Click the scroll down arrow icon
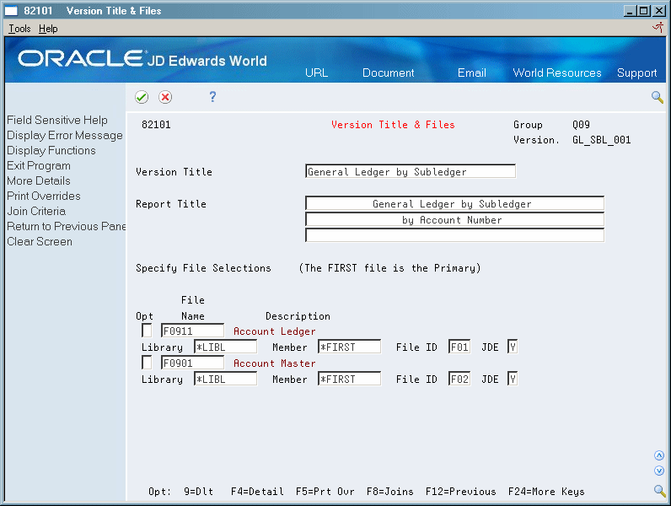671x506 pixels. 659,471
